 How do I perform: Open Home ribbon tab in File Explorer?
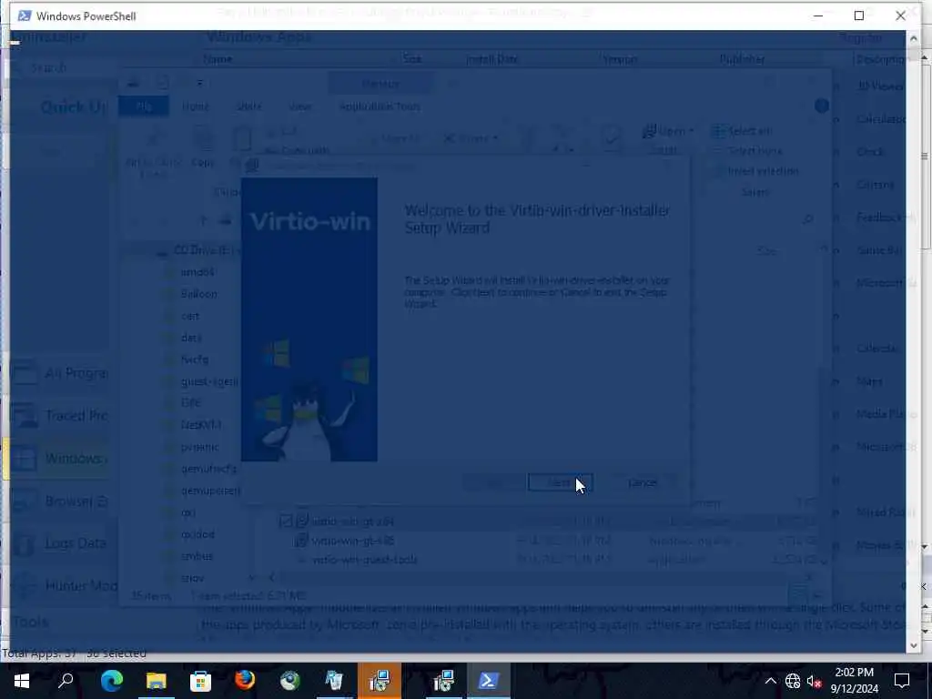(195, 106)
